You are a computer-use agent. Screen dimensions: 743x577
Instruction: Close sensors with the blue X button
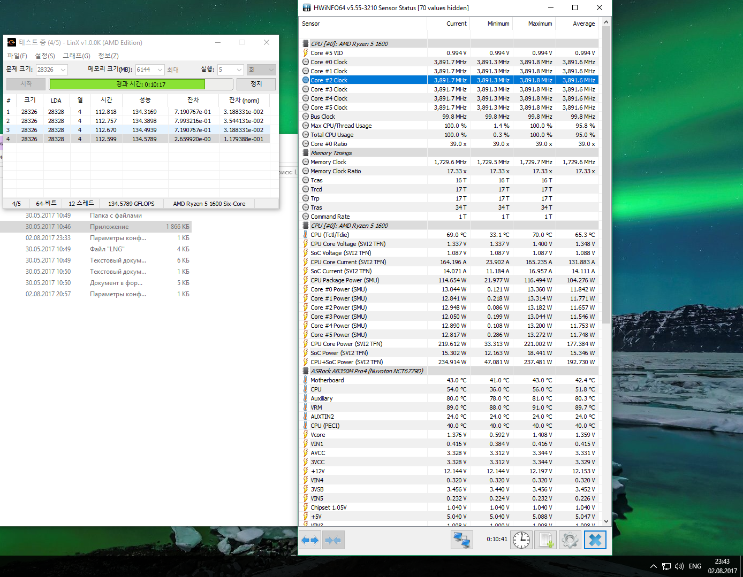click(595, 540)
